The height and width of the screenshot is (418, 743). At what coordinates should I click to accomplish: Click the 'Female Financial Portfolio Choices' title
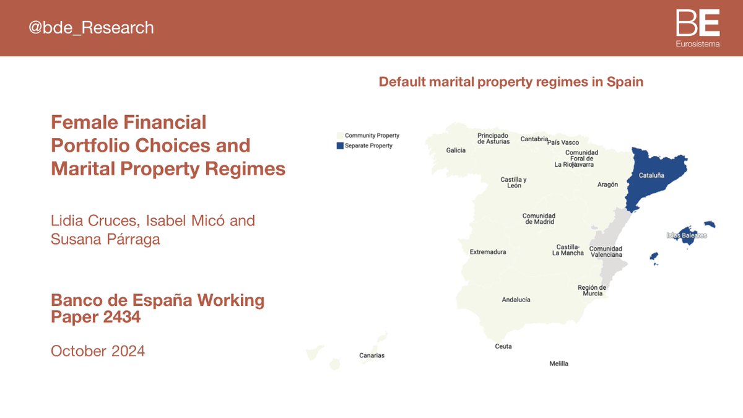[x=168, y=145]
